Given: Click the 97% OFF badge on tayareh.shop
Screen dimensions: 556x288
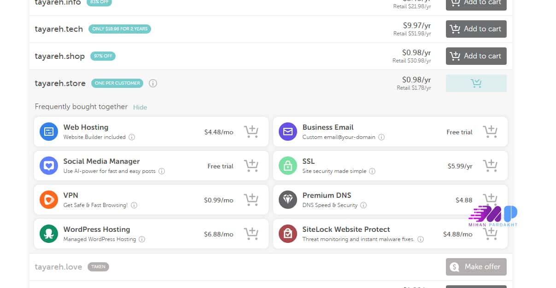Looking at the screenshot, I should coord(103,56).
